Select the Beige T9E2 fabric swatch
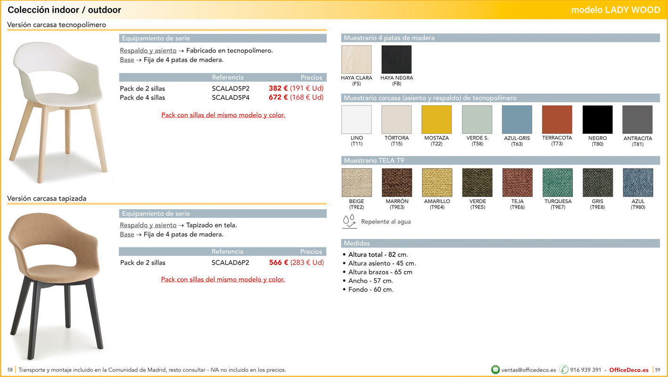The height and width of the screenshot is (377, 668). (356, 183)
